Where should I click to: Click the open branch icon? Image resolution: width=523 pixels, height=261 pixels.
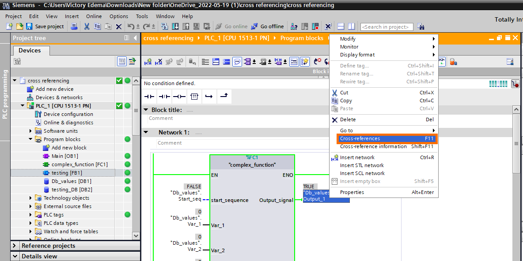pos(209,96)
